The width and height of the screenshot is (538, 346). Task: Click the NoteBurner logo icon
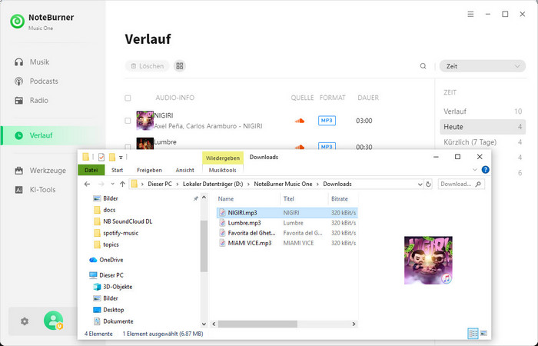click(17, 22)
